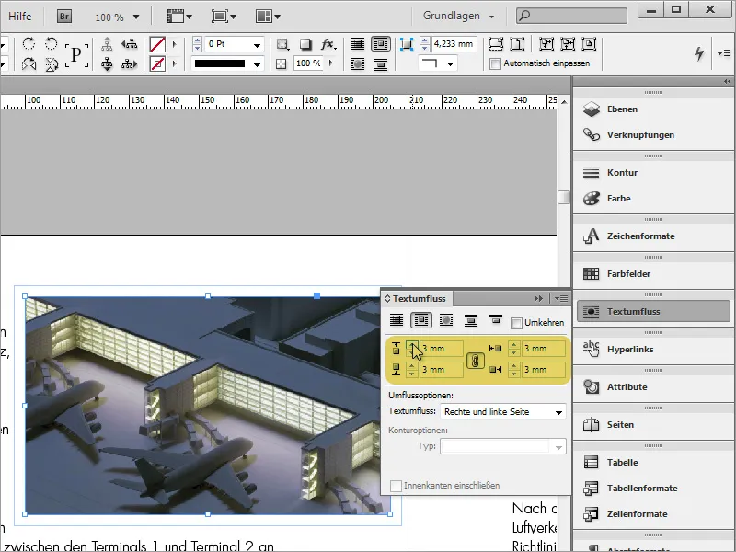This screenshot has width=736, height=552.
Task: Click the 100 % opacity field
Action: coord(308,63)
